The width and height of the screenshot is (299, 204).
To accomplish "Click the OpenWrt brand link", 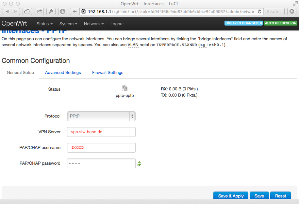I will pos(14,24).
